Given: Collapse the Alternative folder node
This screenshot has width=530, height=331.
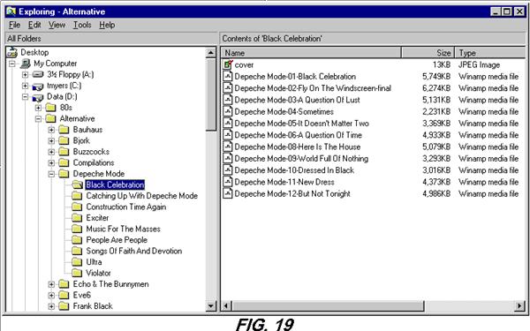Looking at the screenshot, I should click(x=38, y=118).
